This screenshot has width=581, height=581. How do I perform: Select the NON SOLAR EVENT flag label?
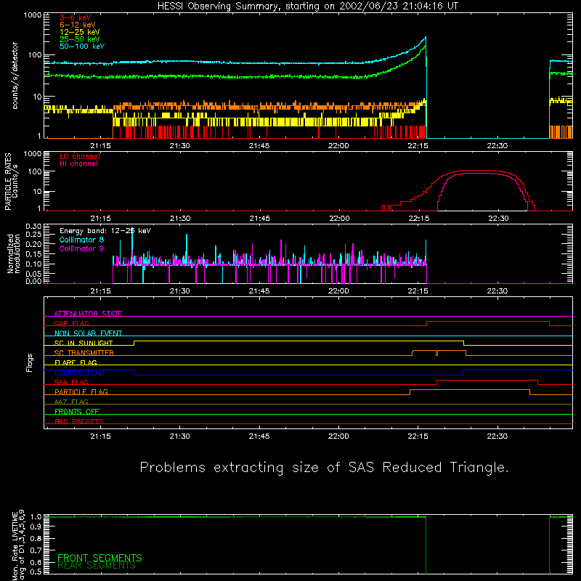88,333
